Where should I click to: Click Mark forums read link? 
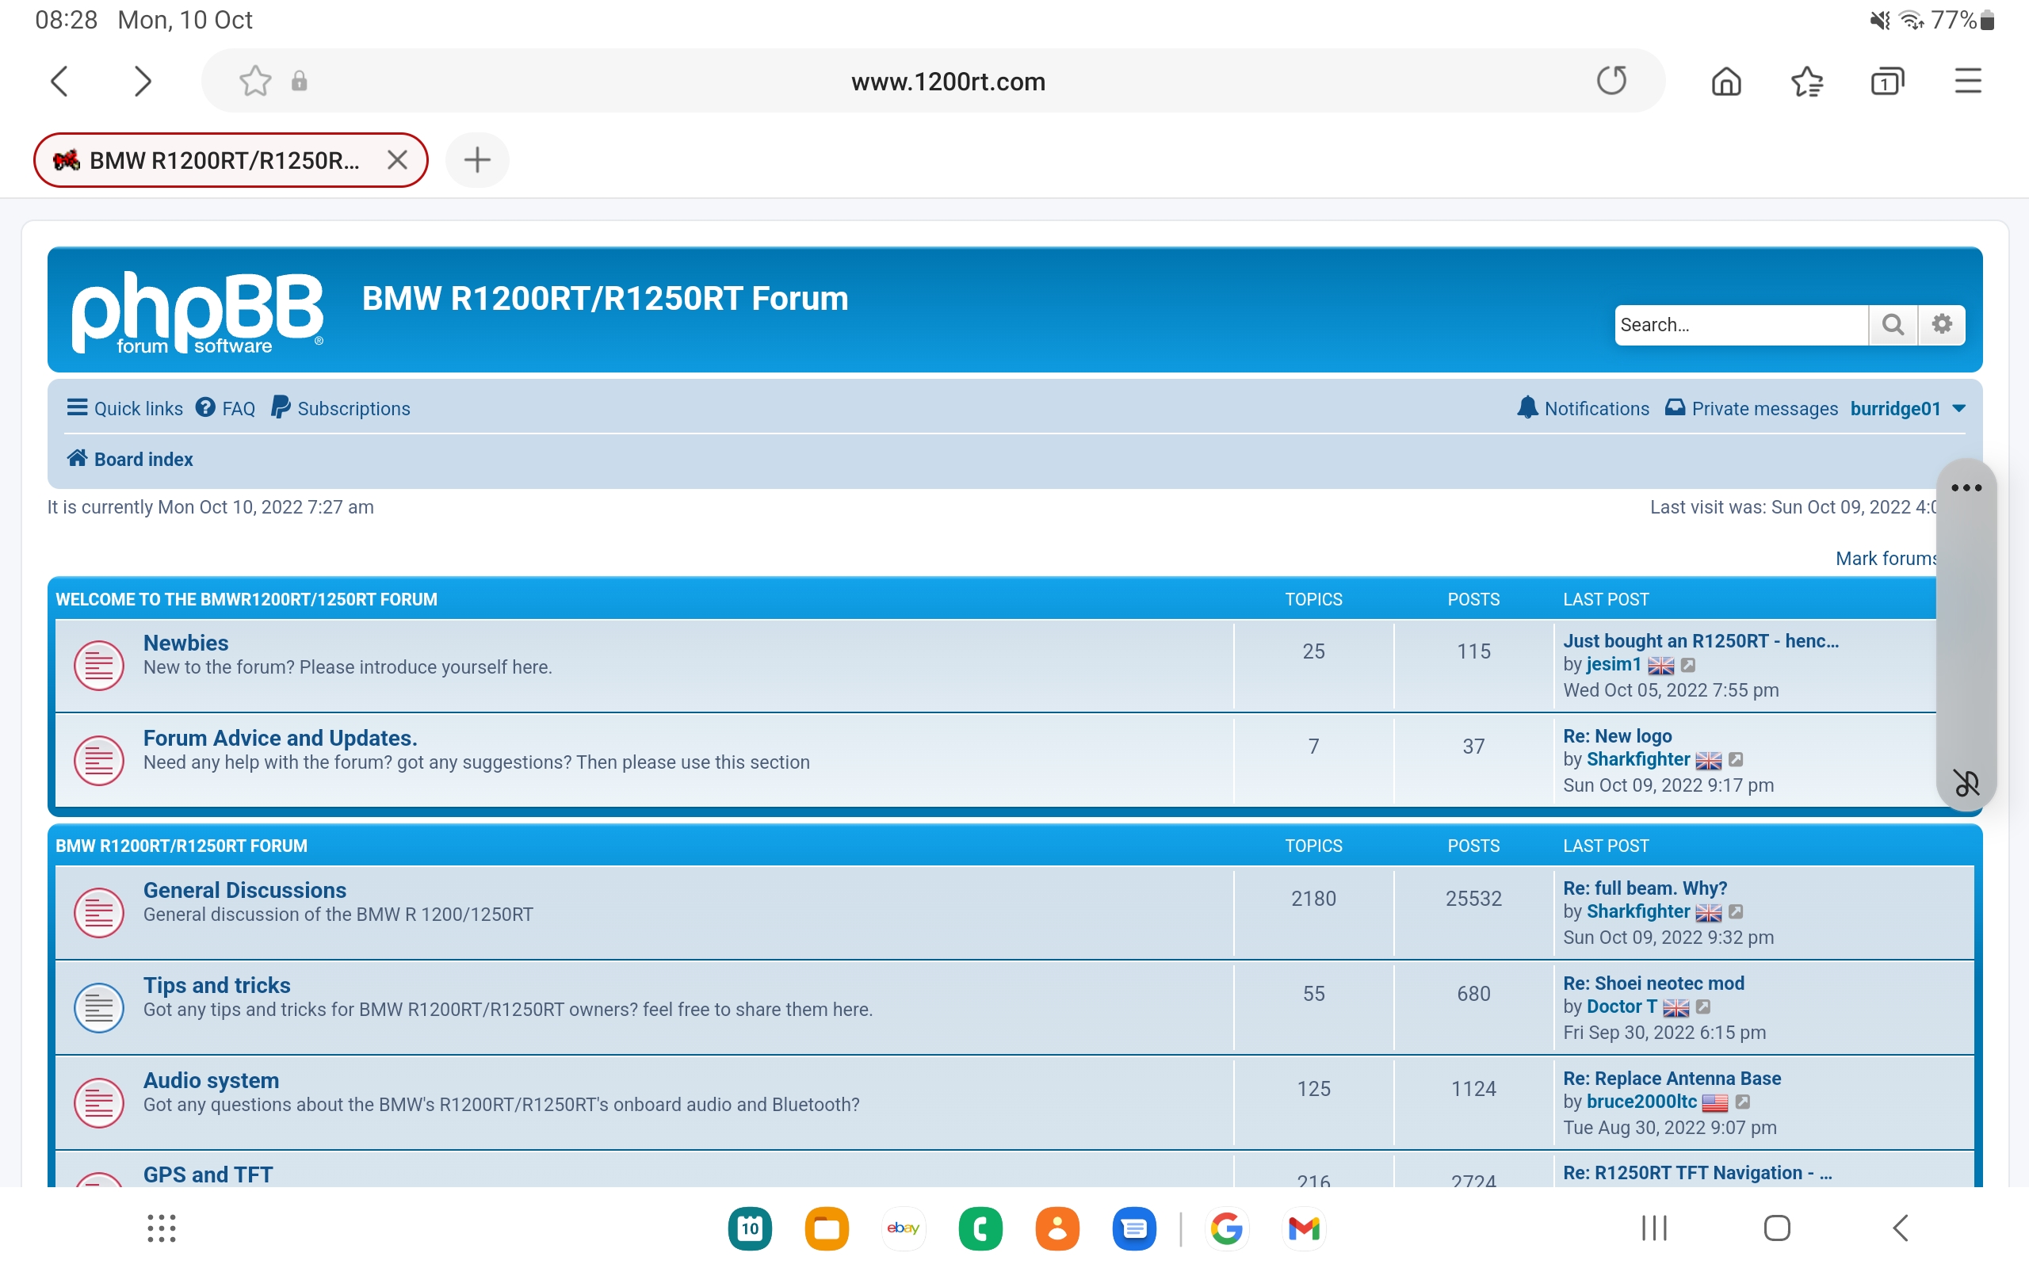(x=1886, y=559)
